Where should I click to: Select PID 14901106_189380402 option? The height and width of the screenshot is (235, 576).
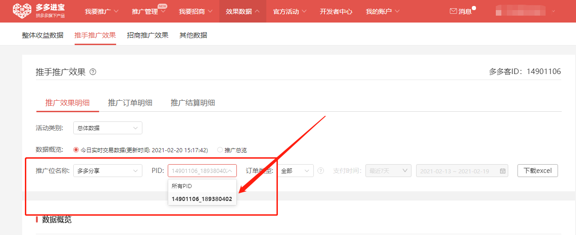(201, 199)
